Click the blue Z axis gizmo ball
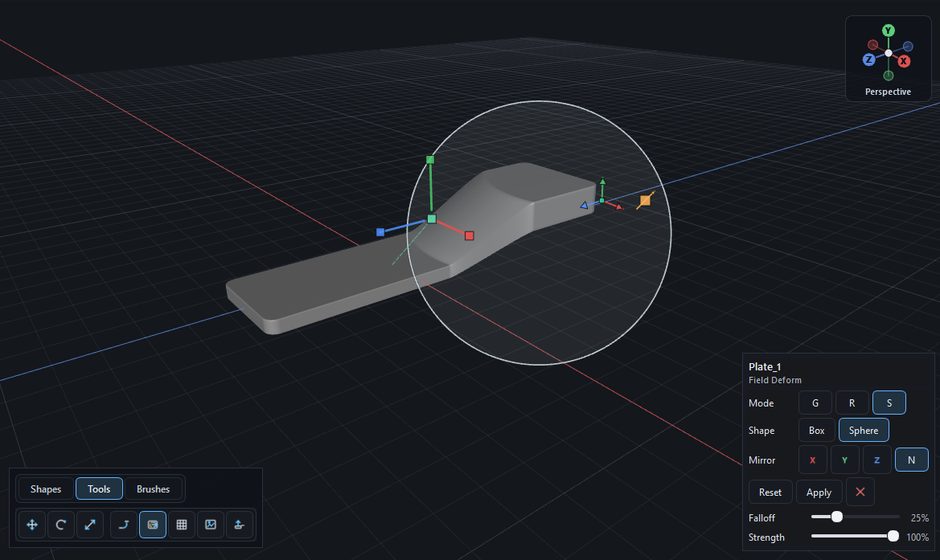The image size is (940, 560). (x=868, y=59)
